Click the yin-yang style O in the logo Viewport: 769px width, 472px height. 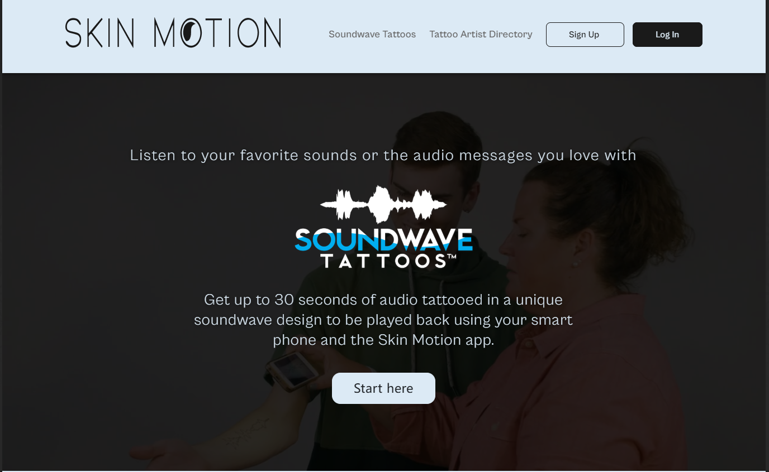191,33
